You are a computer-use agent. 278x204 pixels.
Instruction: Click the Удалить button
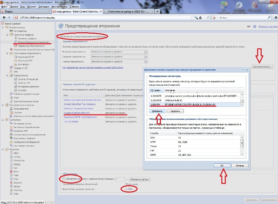pyautogui.click(x=175, y=111)
